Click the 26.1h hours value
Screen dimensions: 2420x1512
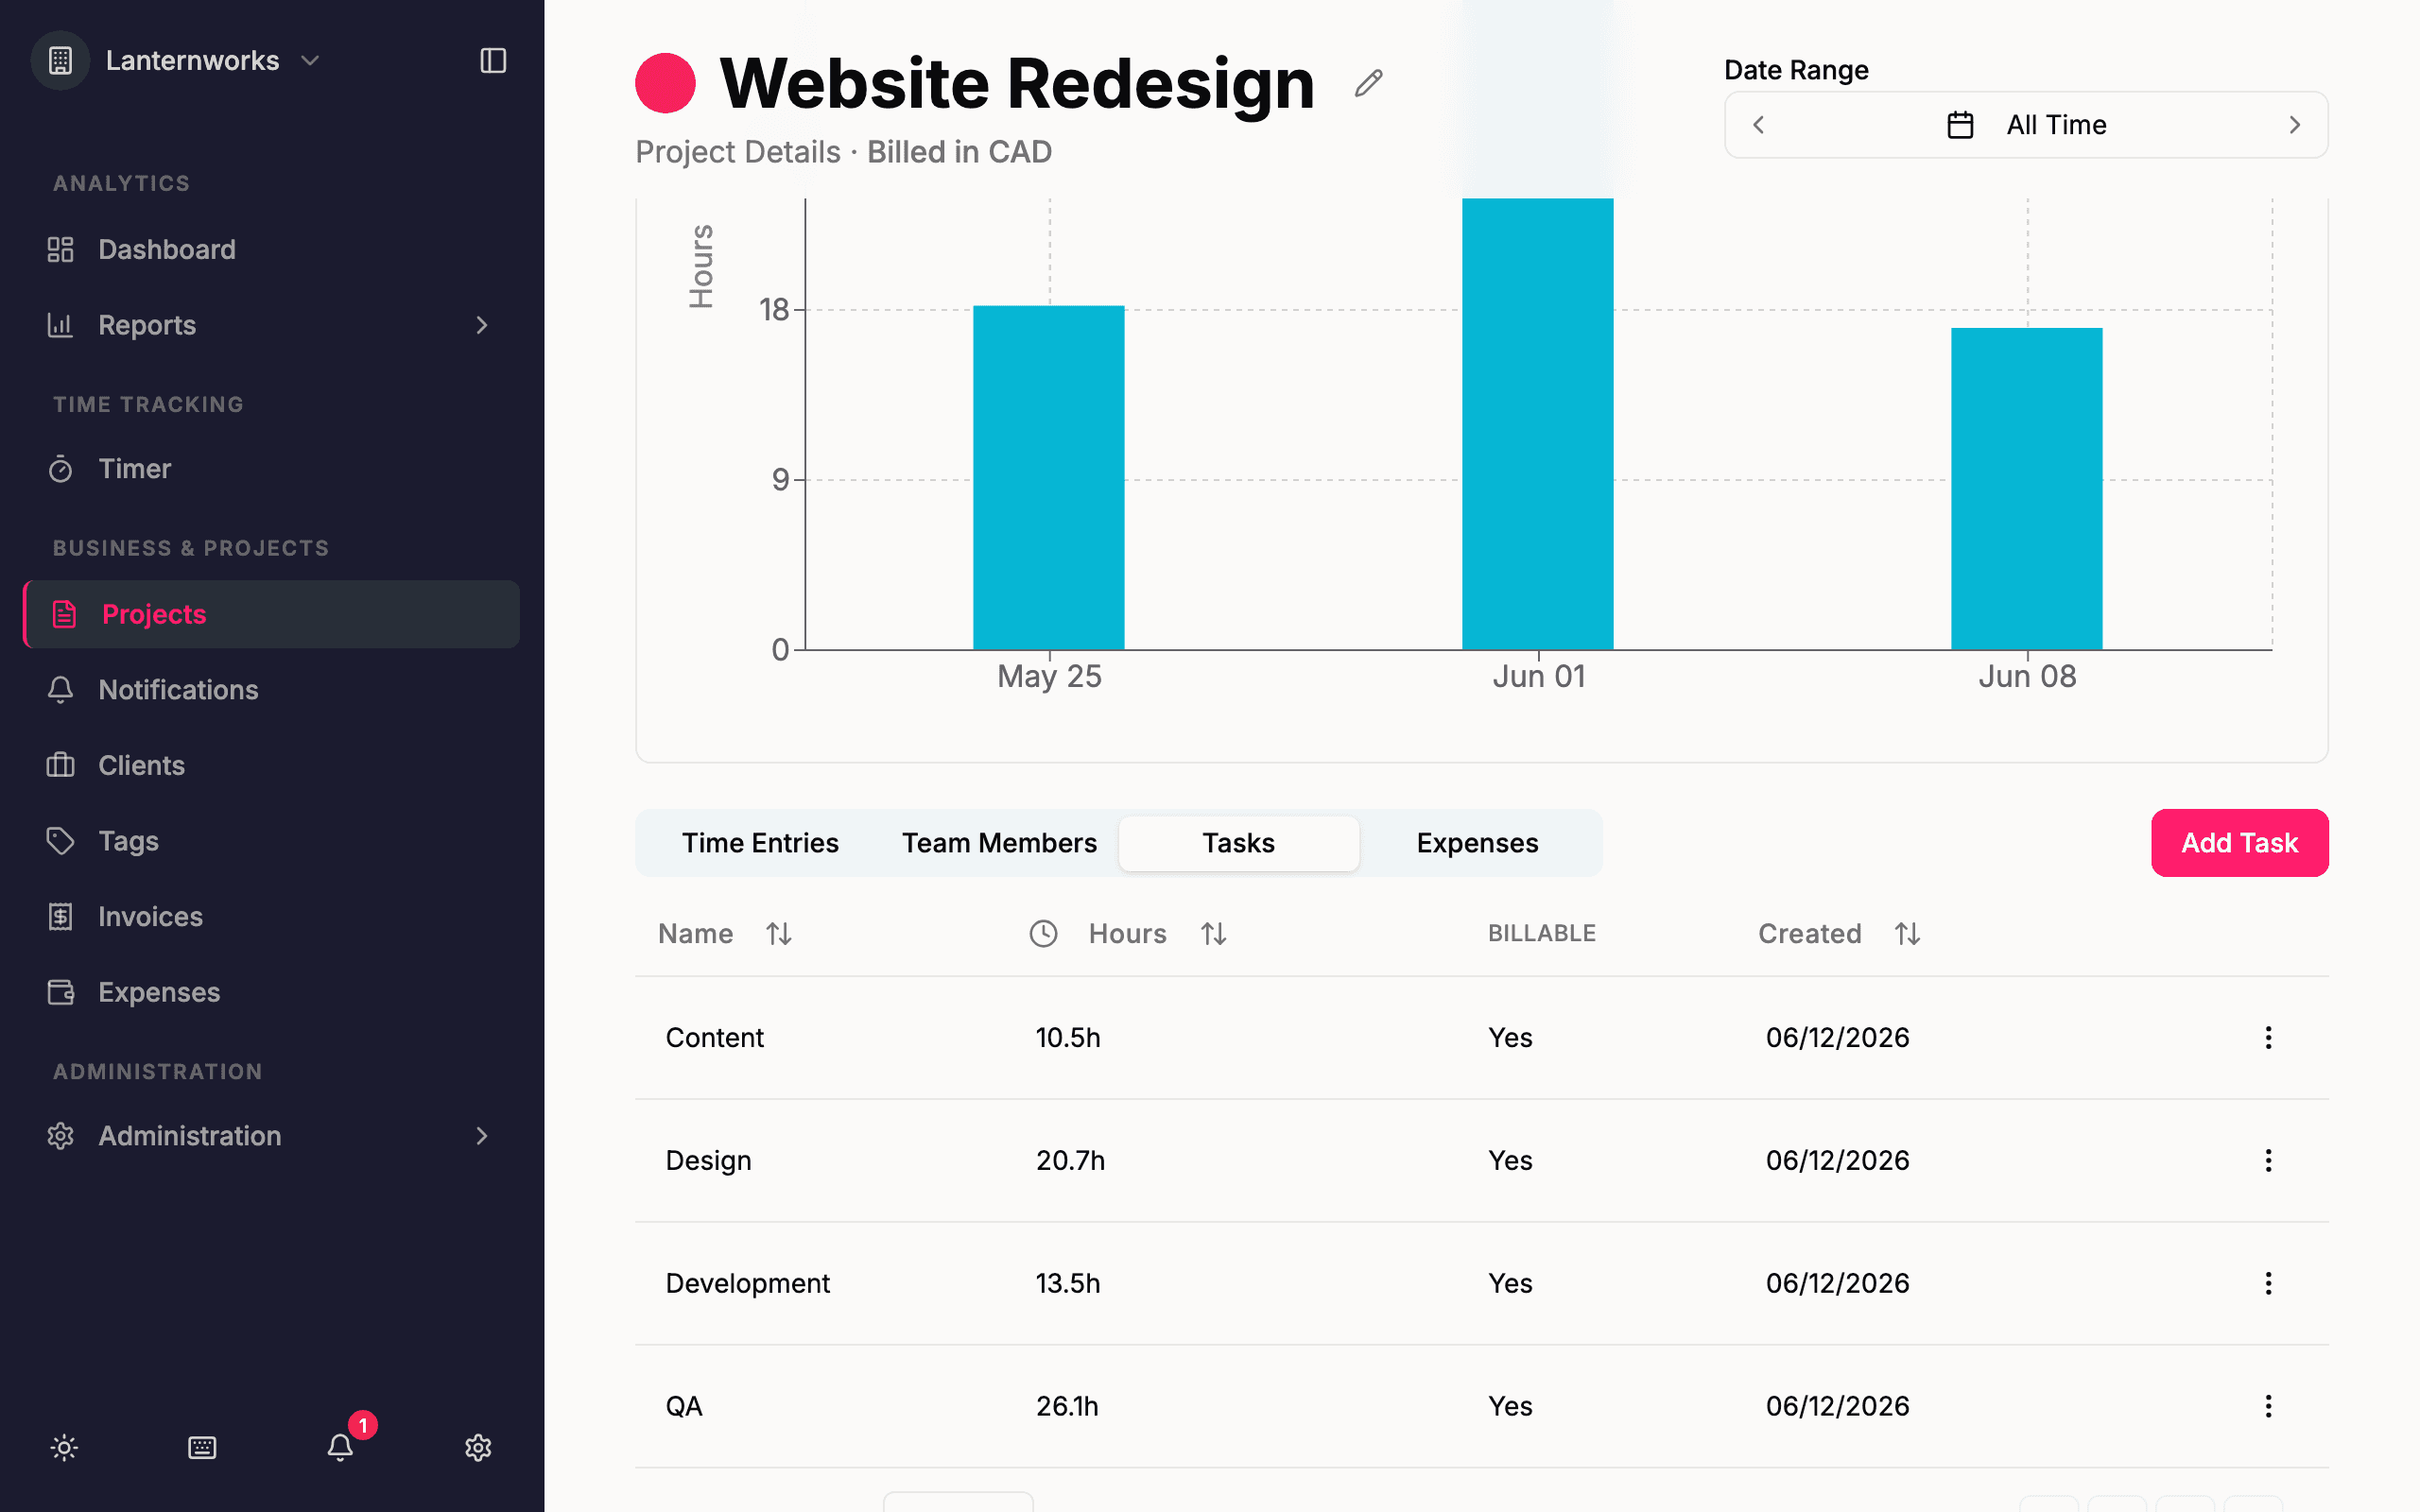point(1067,1406)
